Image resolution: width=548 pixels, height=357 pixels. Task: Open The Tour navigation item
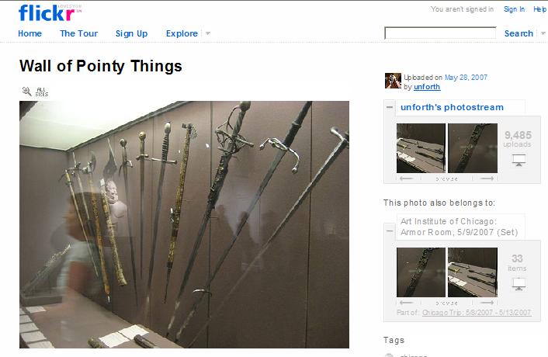coord(78,33)
